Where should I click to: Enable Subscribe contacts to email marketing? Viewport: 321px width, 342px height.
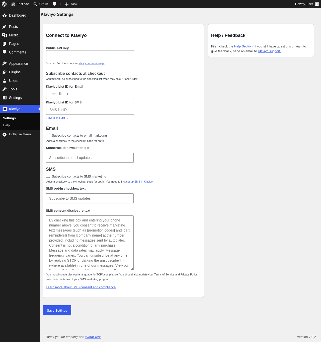(48, 135)
